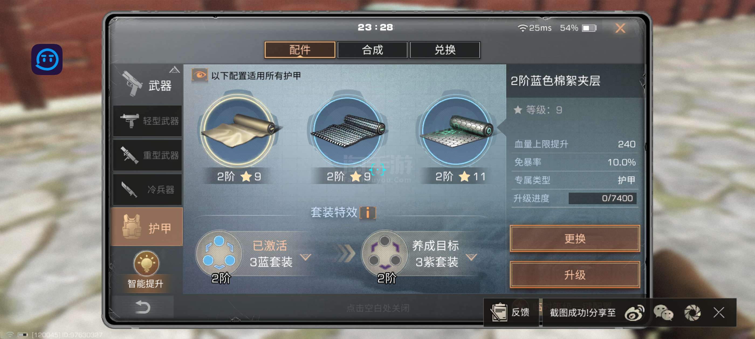Click the 升级 upgrade button
The image size is (755, 339).
[574, 275]
